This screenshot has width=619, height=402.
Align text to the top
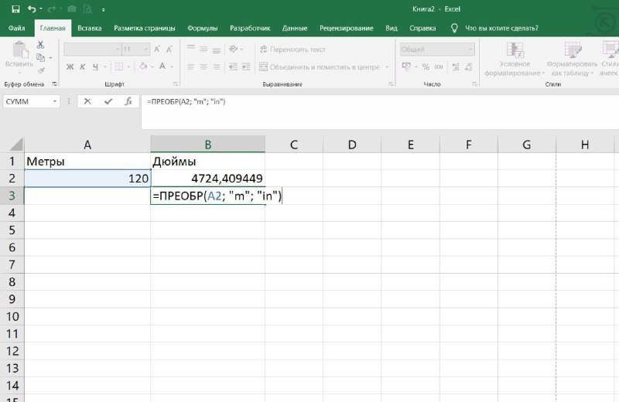(191, 49)
